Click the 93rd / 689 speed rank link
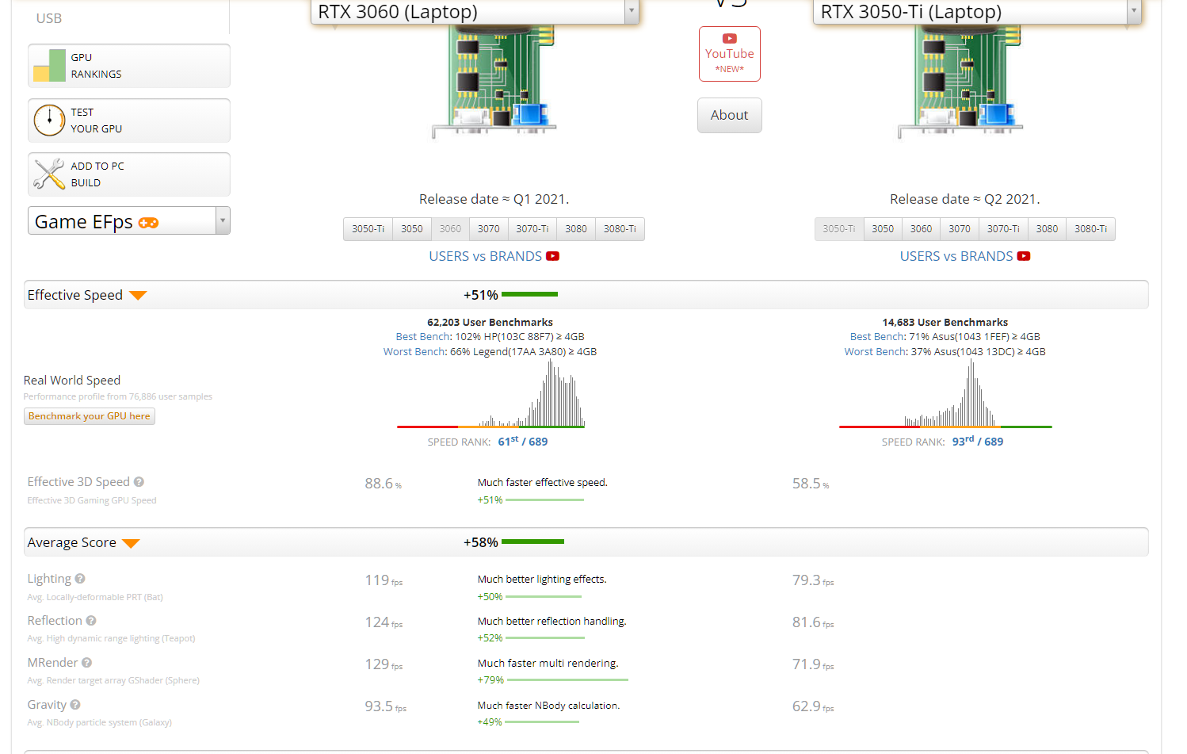Screen dimensions: 1187x754 point(978,442)
